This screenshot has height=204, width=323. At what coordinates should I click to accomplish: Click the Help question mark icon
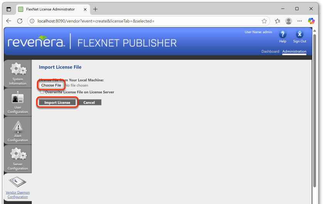(x=283, y=34)
